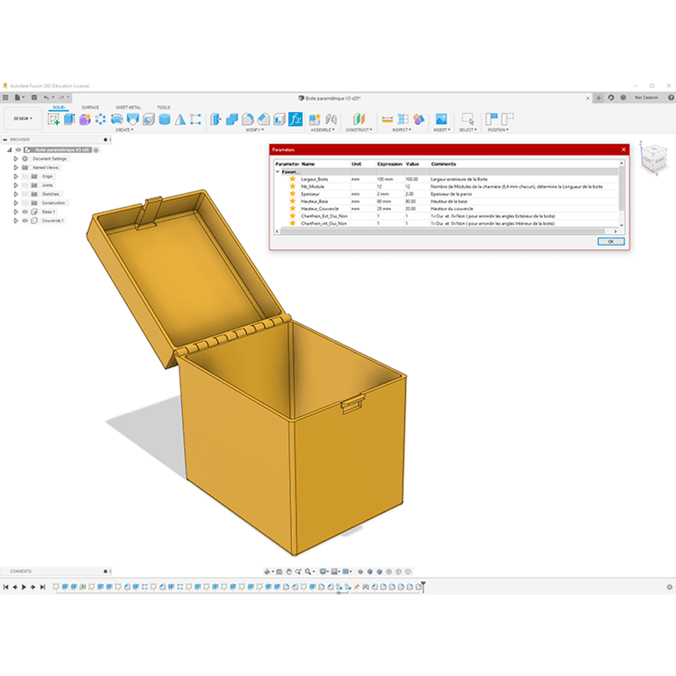Expand the Document Settings node

point(16,158)
